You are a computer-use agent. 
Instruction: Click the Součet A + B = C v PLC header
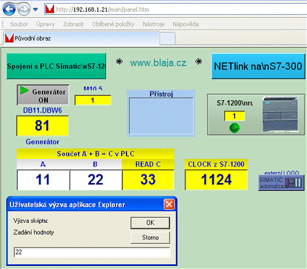tap(96, 154)
